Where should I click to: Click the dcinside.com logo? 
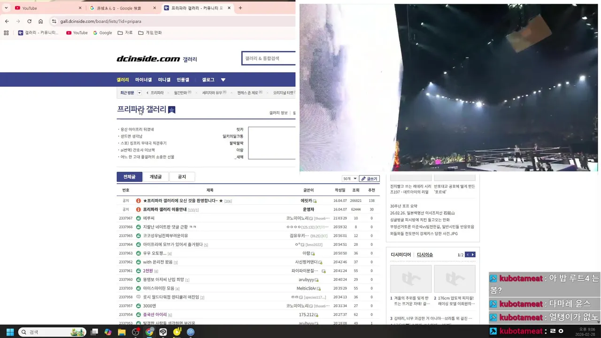click(x=148, y=59)
